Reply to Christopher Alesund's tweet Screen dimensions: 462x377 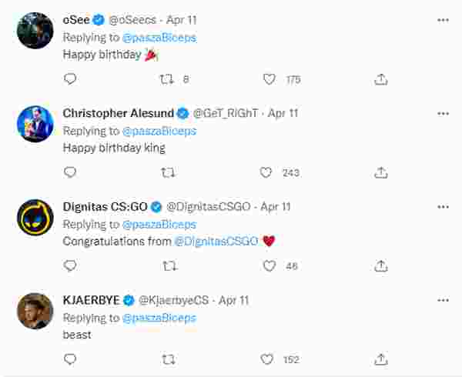tap(70, 172)
